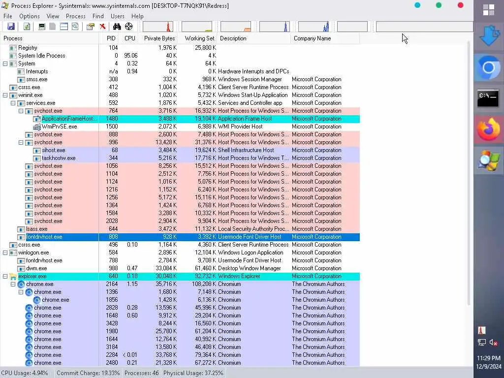
Task: Open the process Properties toolbar icon
Action: tap(91, 27)
